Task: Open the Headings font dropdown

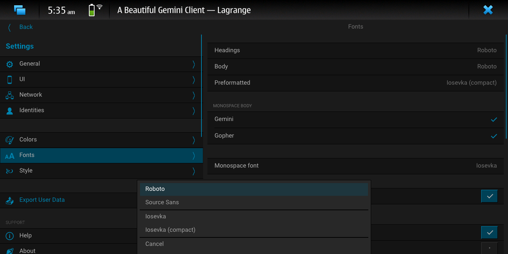Action: 486,50
